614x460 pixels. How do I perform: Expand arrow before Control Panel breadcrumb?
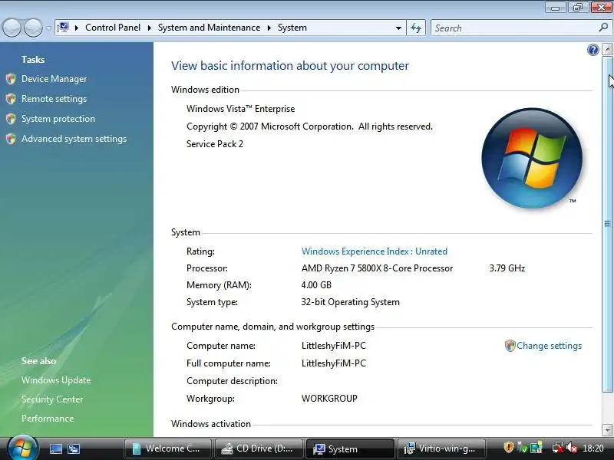click(77, 28)
